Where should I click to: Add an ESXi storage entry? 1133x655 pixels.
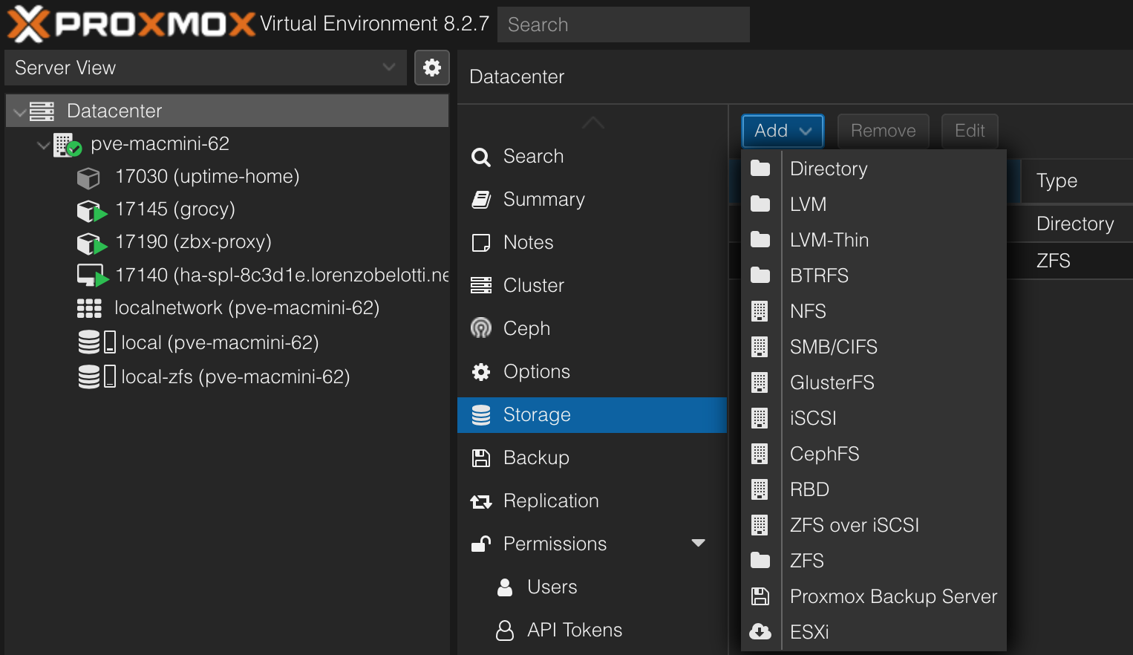809,632
